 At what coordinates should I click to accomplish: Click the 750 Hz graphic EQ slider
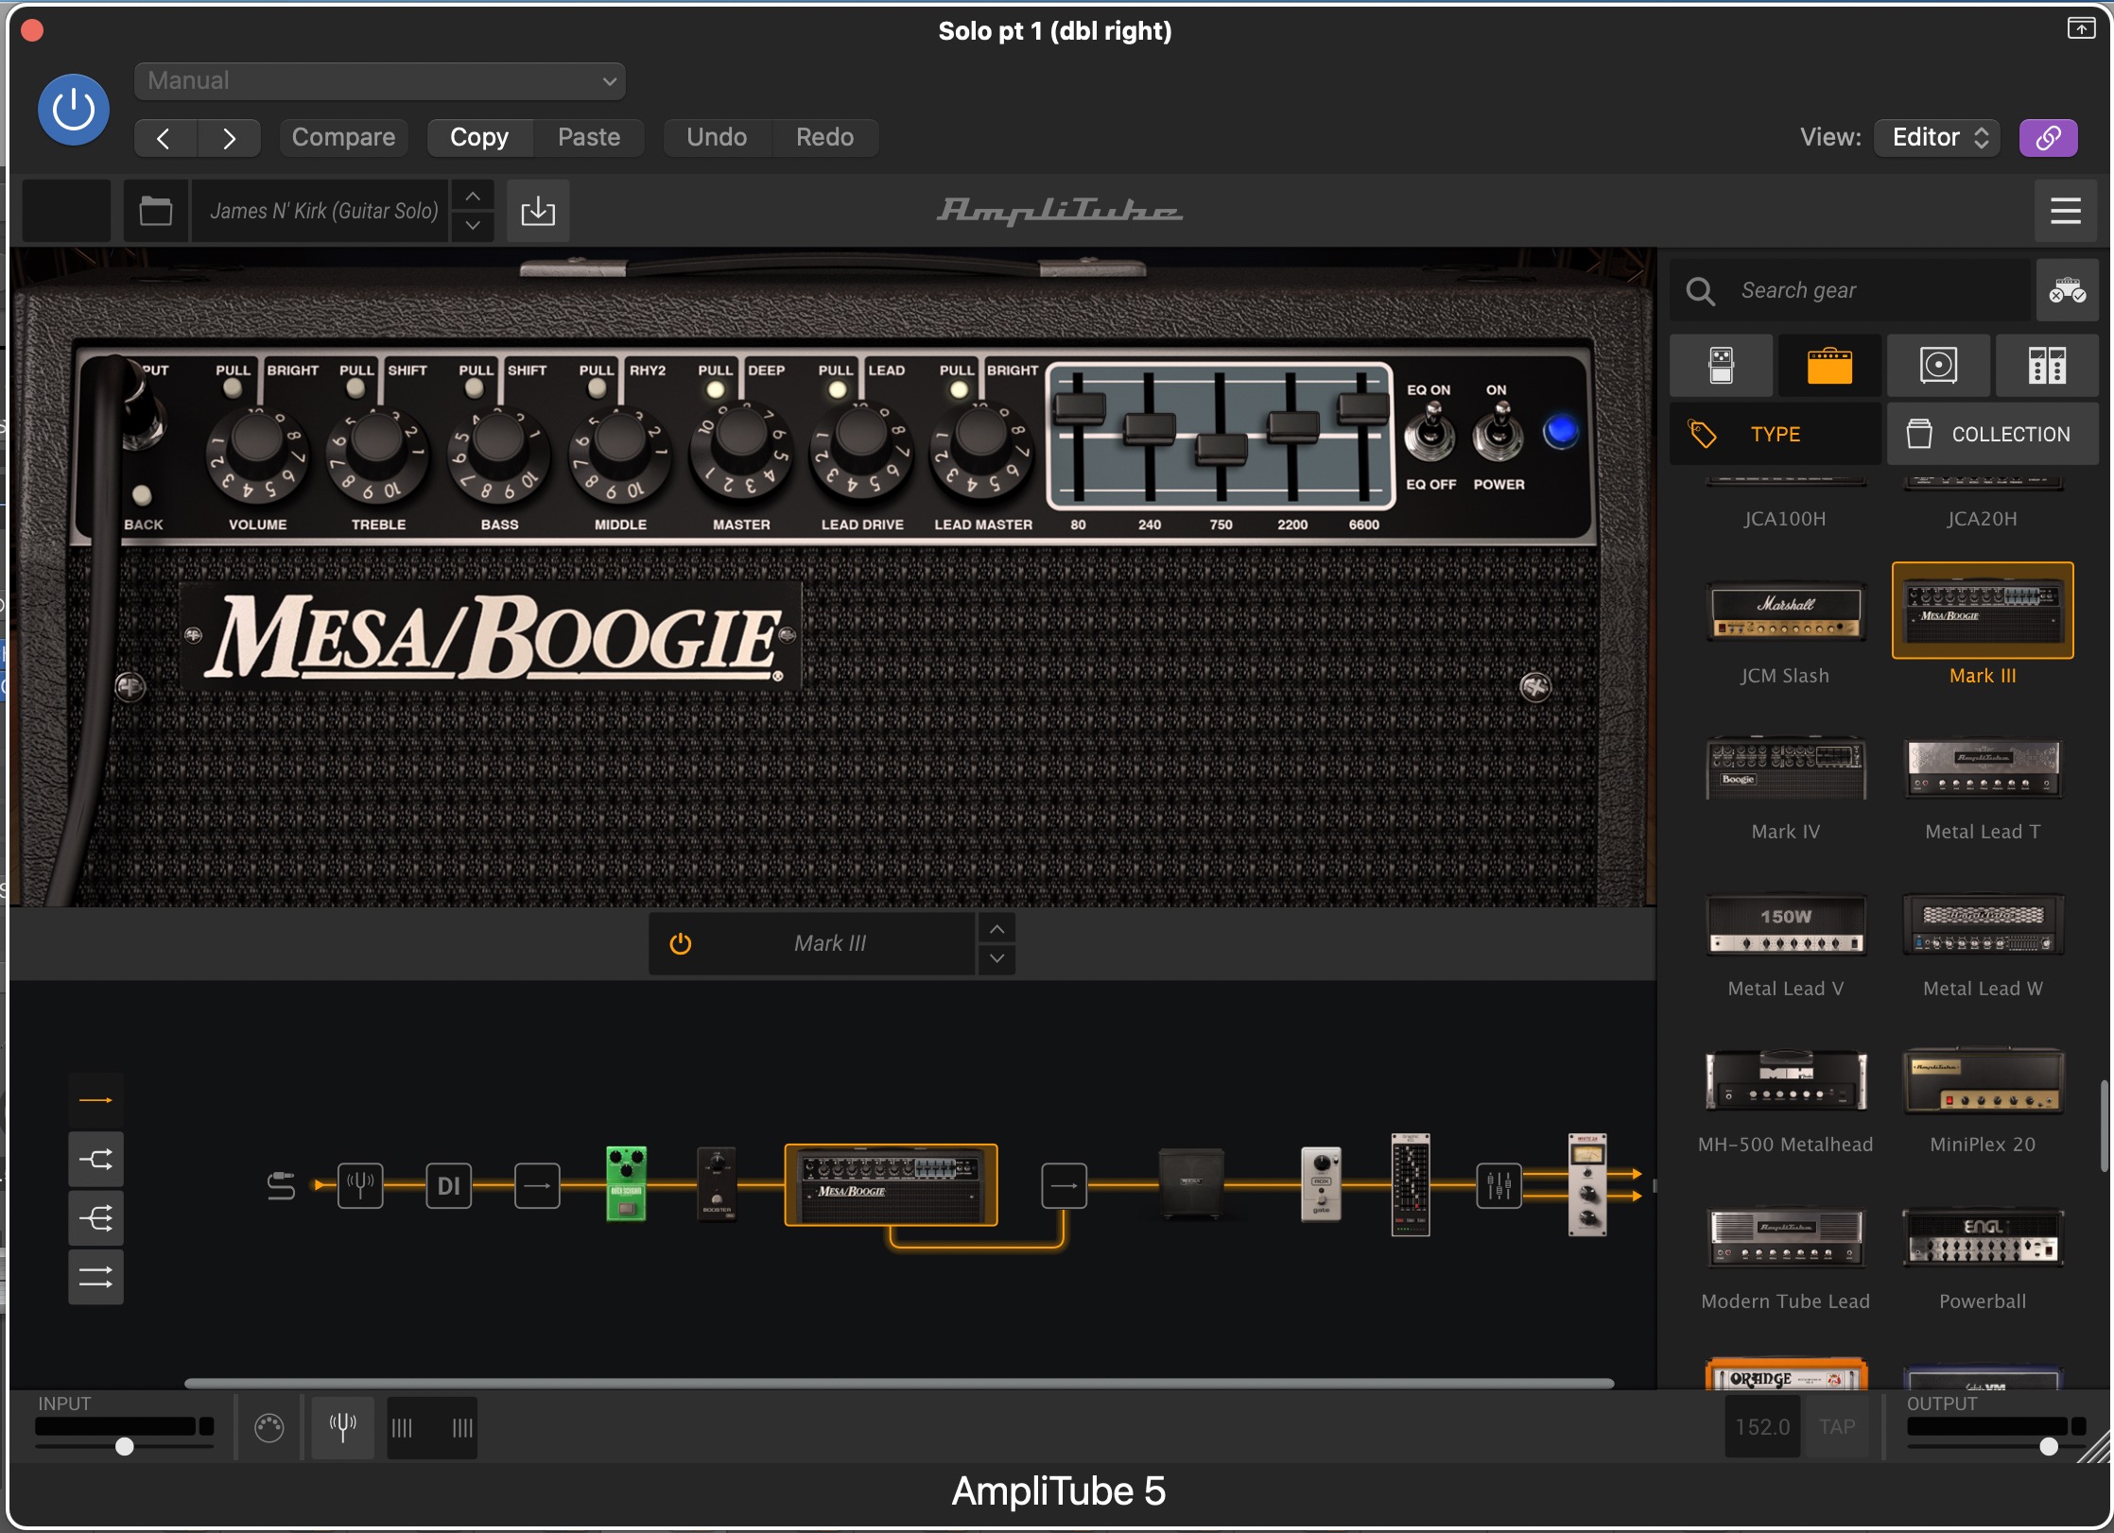point(1221,448)
